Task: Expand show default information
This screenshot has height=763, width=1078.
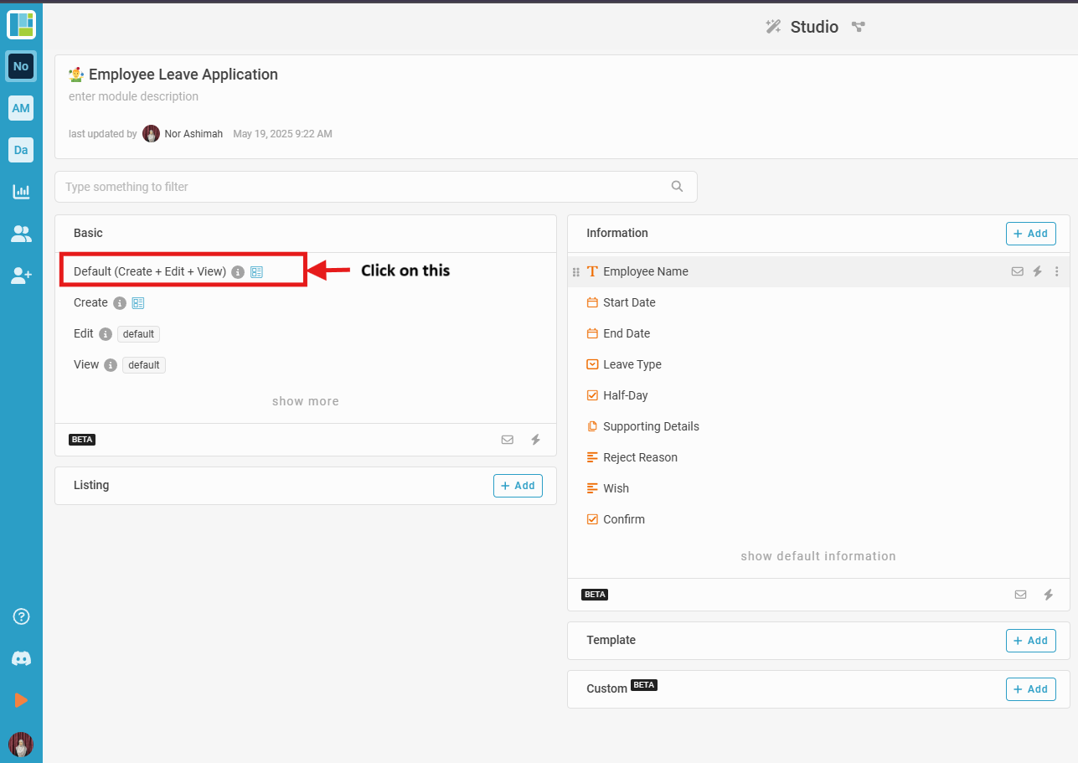Action: coord(818,556)
